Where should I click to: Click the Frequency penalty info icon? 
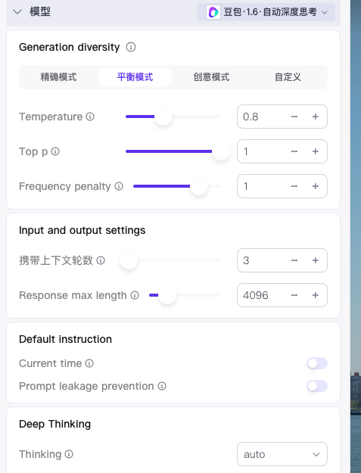tap(119, 186)
